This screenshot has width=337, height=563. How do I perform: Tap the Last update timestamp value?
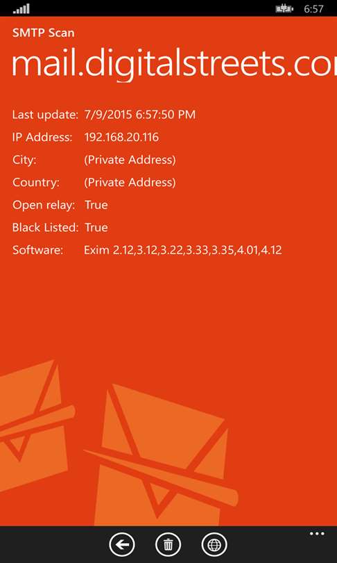(x=140, y=115)
